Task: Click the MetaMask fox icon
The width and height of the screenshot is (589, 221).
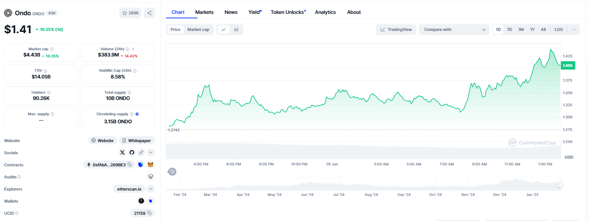Action: [151, 165]
